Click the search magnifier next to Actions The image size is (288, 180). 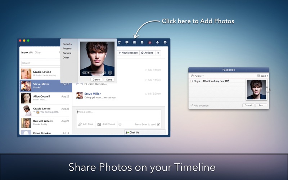(x=158, y=53)
